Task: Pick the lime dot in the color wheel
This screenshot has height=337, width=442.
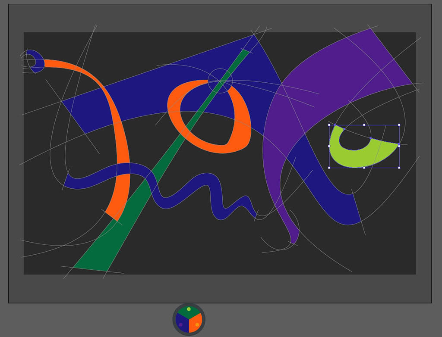Action: [189, 309]
